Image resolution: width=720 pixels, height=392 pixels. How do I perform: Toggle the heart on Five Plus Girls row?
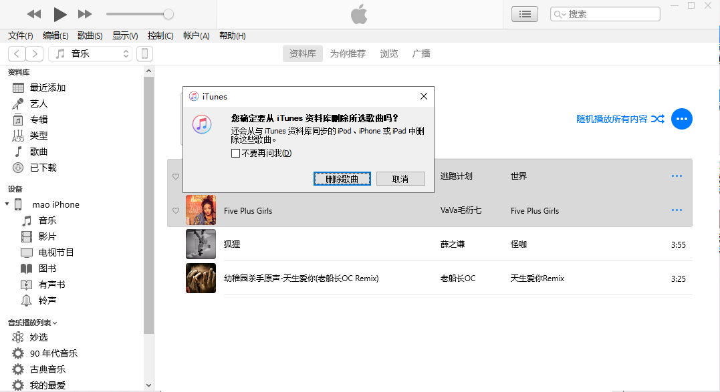176,210
